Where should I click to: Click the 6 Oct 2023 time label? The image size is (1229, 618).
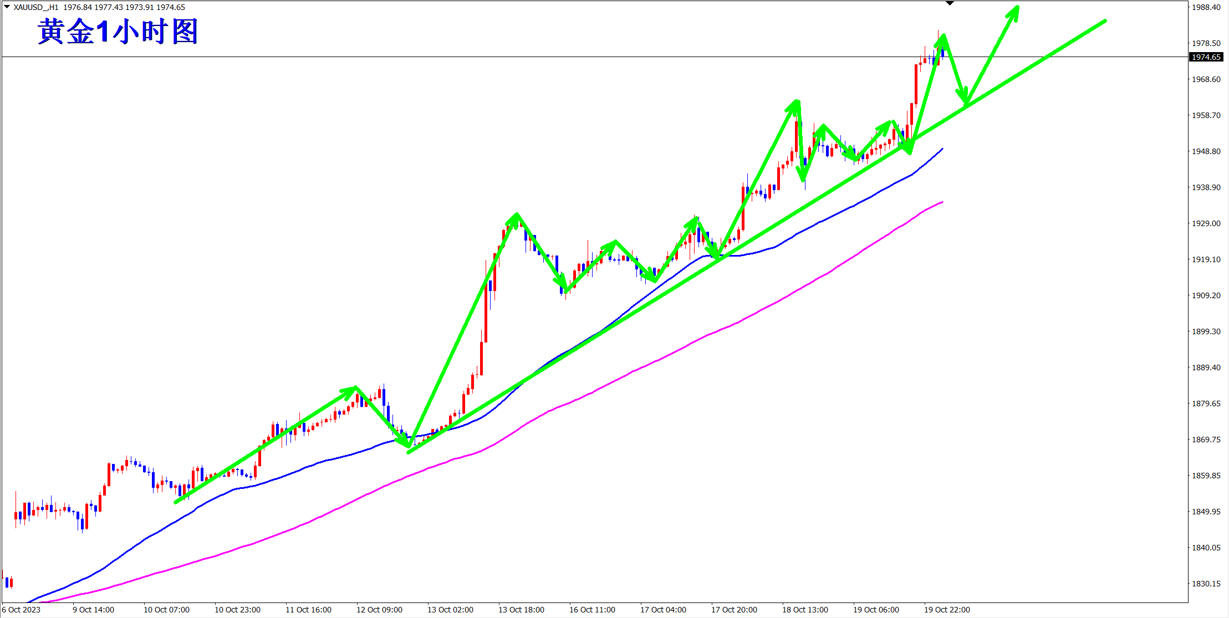click(22, 610)
